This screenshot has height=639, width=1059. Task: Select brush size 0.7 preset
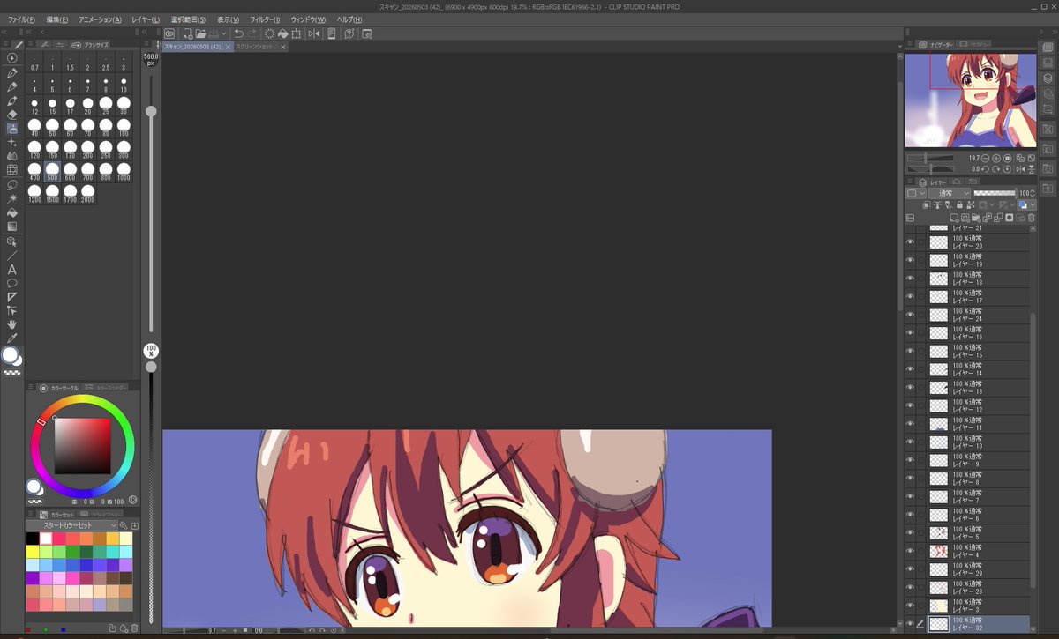(34, 62)
